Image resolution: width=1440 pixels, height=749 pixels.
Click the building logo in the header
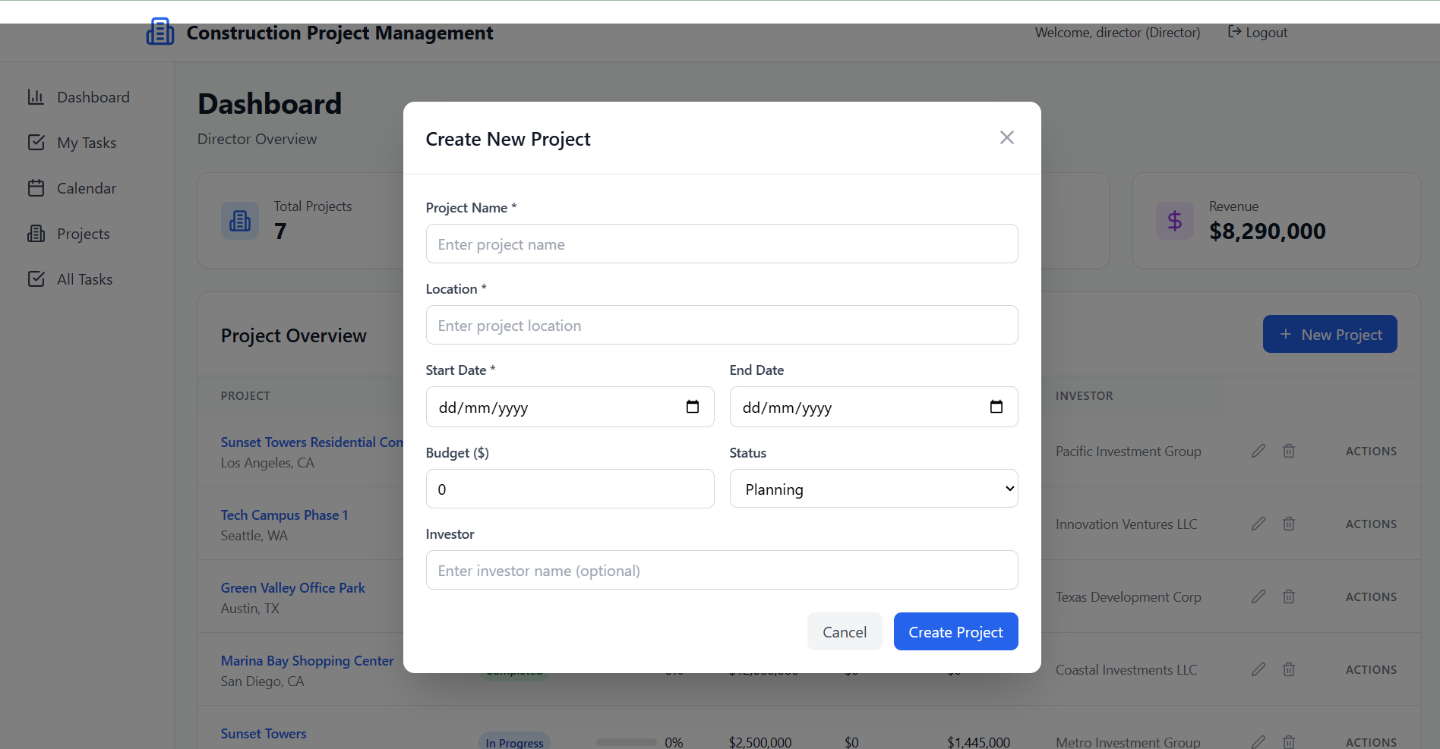[160, 32]
